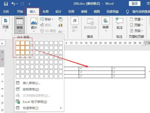Click the SmartArt icon next to Shapes

point(61,19)
